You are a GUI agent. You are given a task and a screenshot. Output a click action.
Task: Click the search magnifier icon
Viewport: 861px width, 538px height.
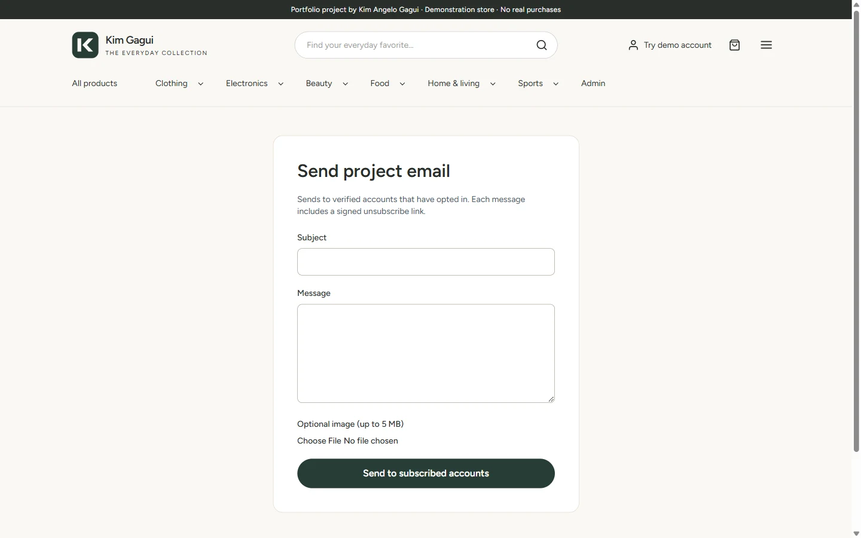point(542,45)
